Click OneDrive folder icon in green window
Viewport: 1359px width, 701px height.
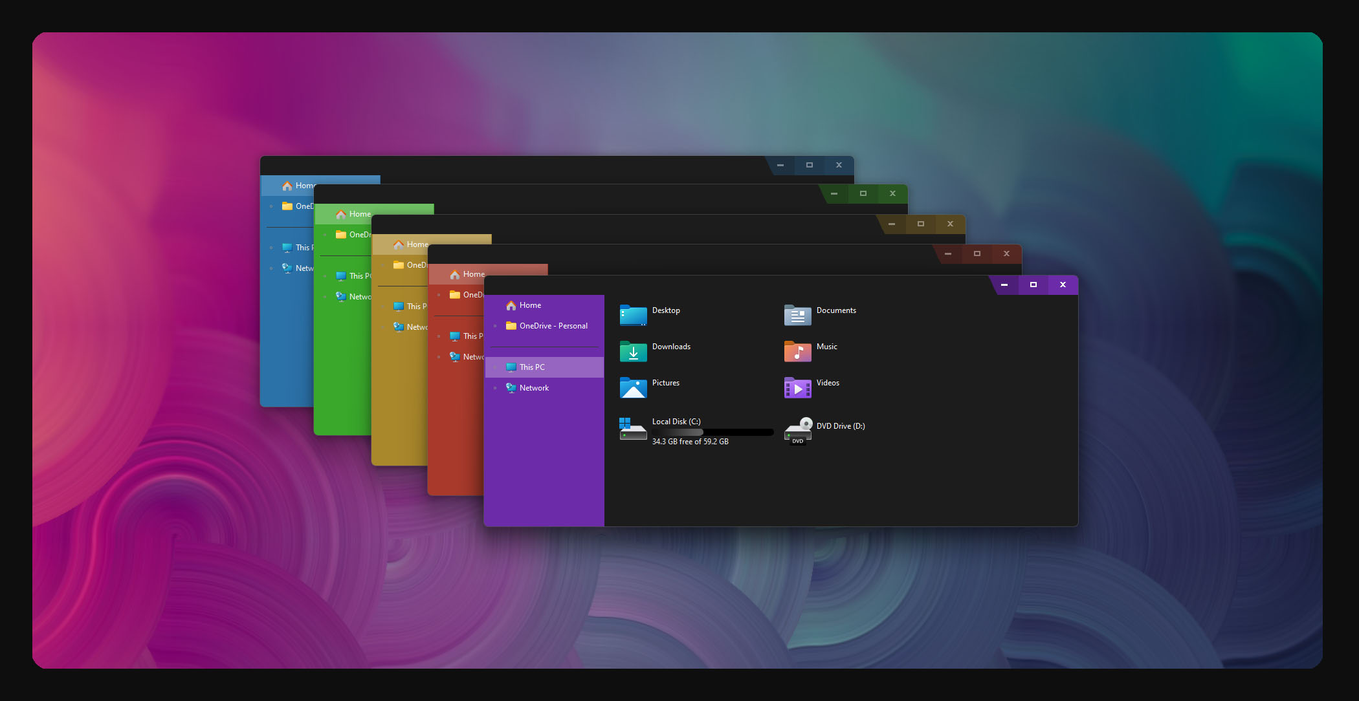[341, 235]
